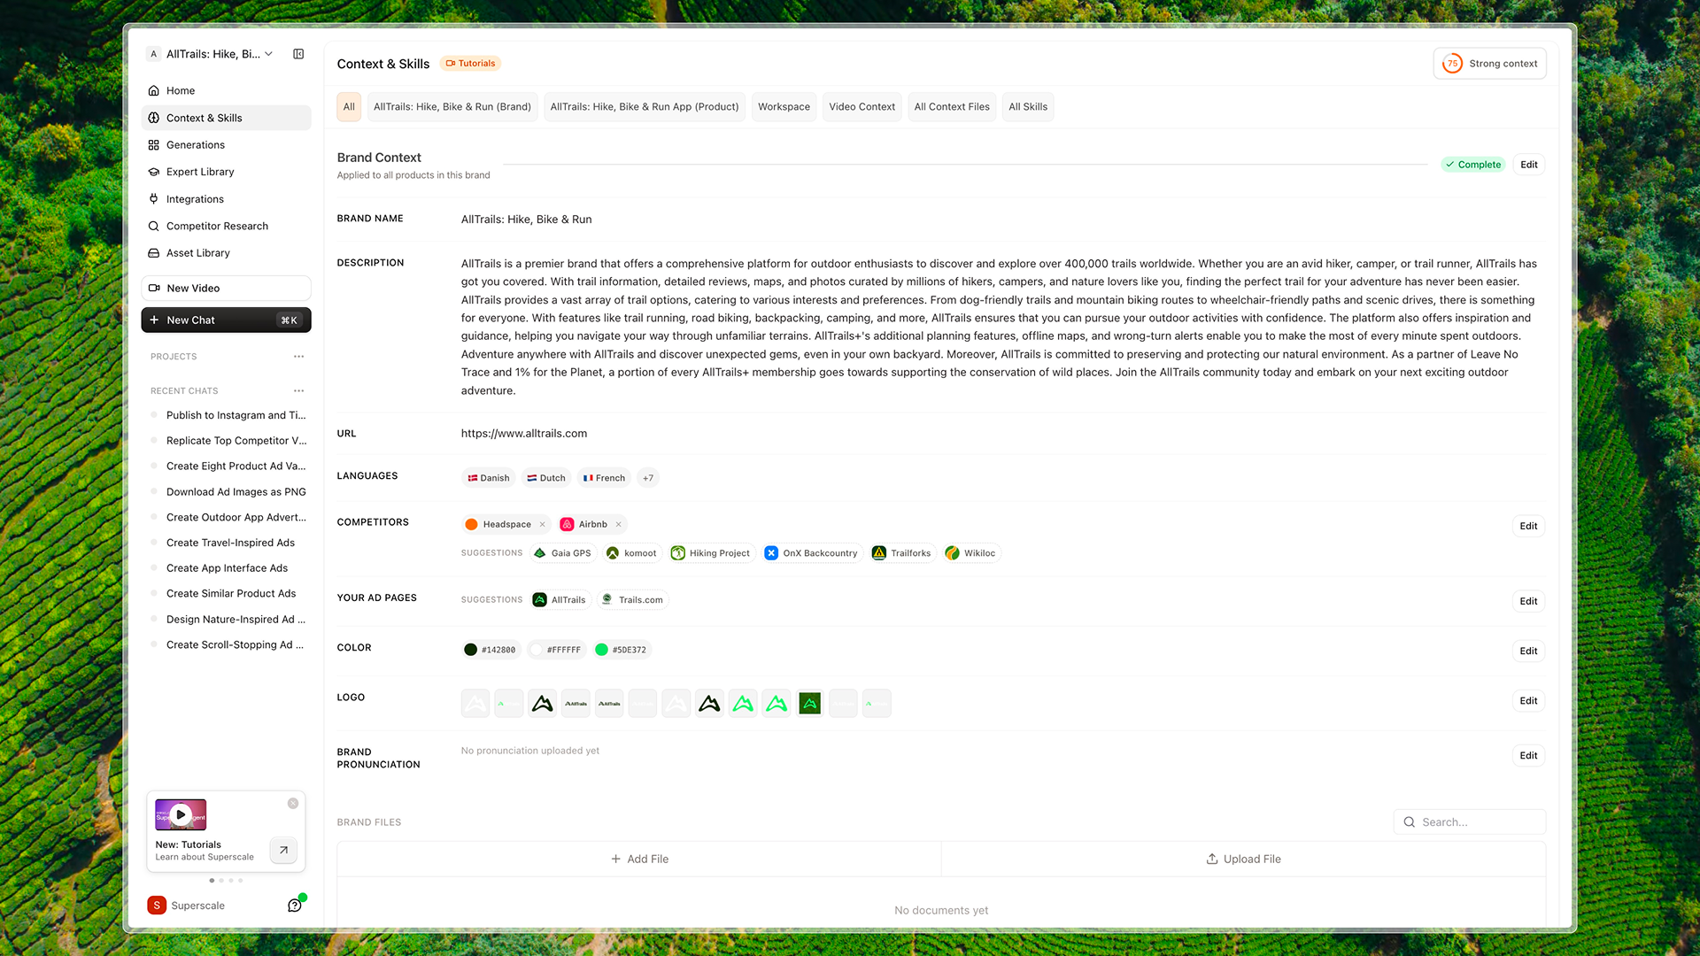Select the #5DE372 green swatch

(x=622, y=650)
